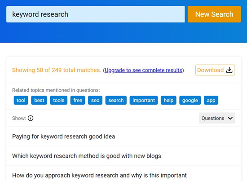
Task: Click the info icon beside Show
Action: coord(31,118)
